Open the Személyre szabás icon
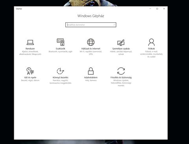The image size is (189, 144). click(x=121, y=42)
